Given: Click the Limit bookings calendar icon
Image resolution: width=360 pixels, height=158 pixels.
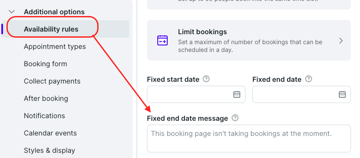Looking at the screenshot, I should click(162, 40).
